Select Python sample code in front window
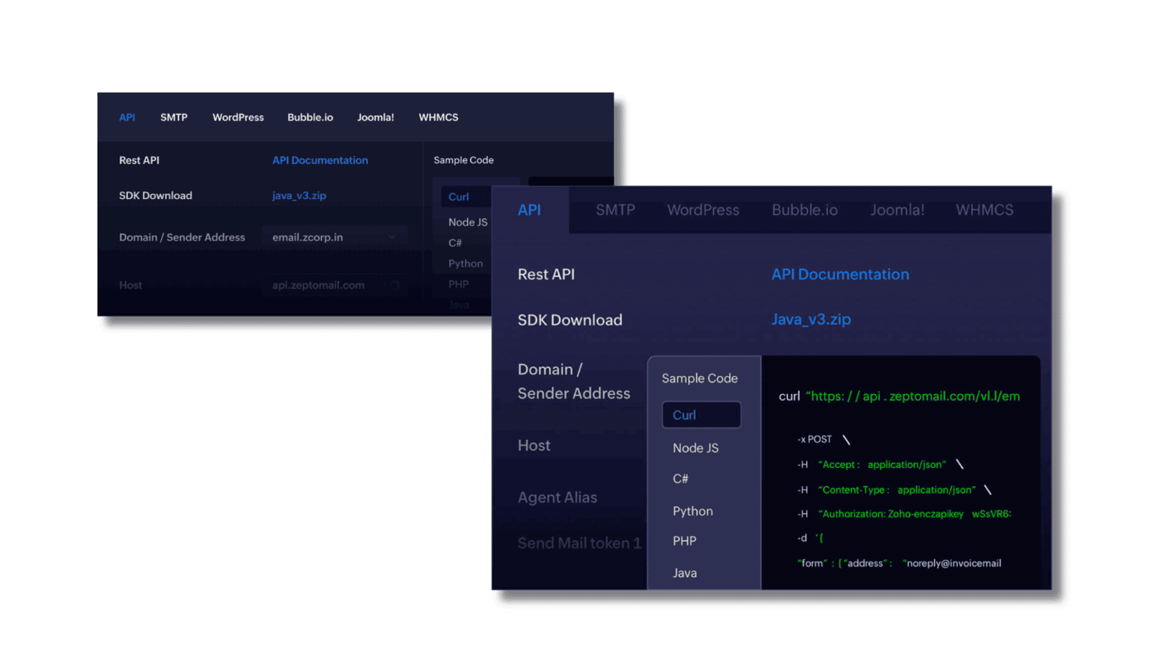1150x647 pixels. [693, 511]
